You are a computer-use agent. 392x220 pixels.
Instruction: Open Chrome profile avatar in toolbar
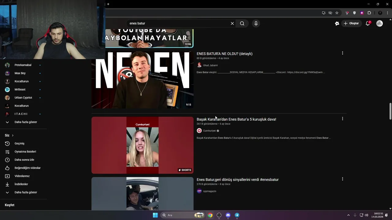[x=380, y=13]
